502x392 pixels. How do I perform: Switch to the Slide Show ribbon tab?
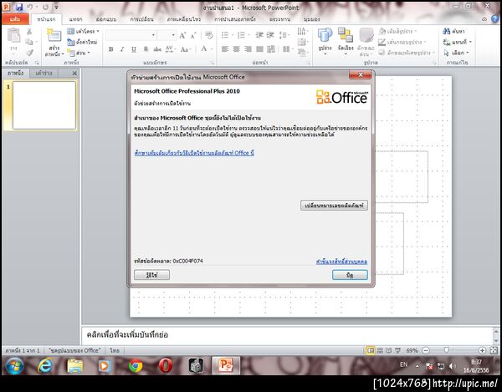pyautogui.click(x=235, y=19)
